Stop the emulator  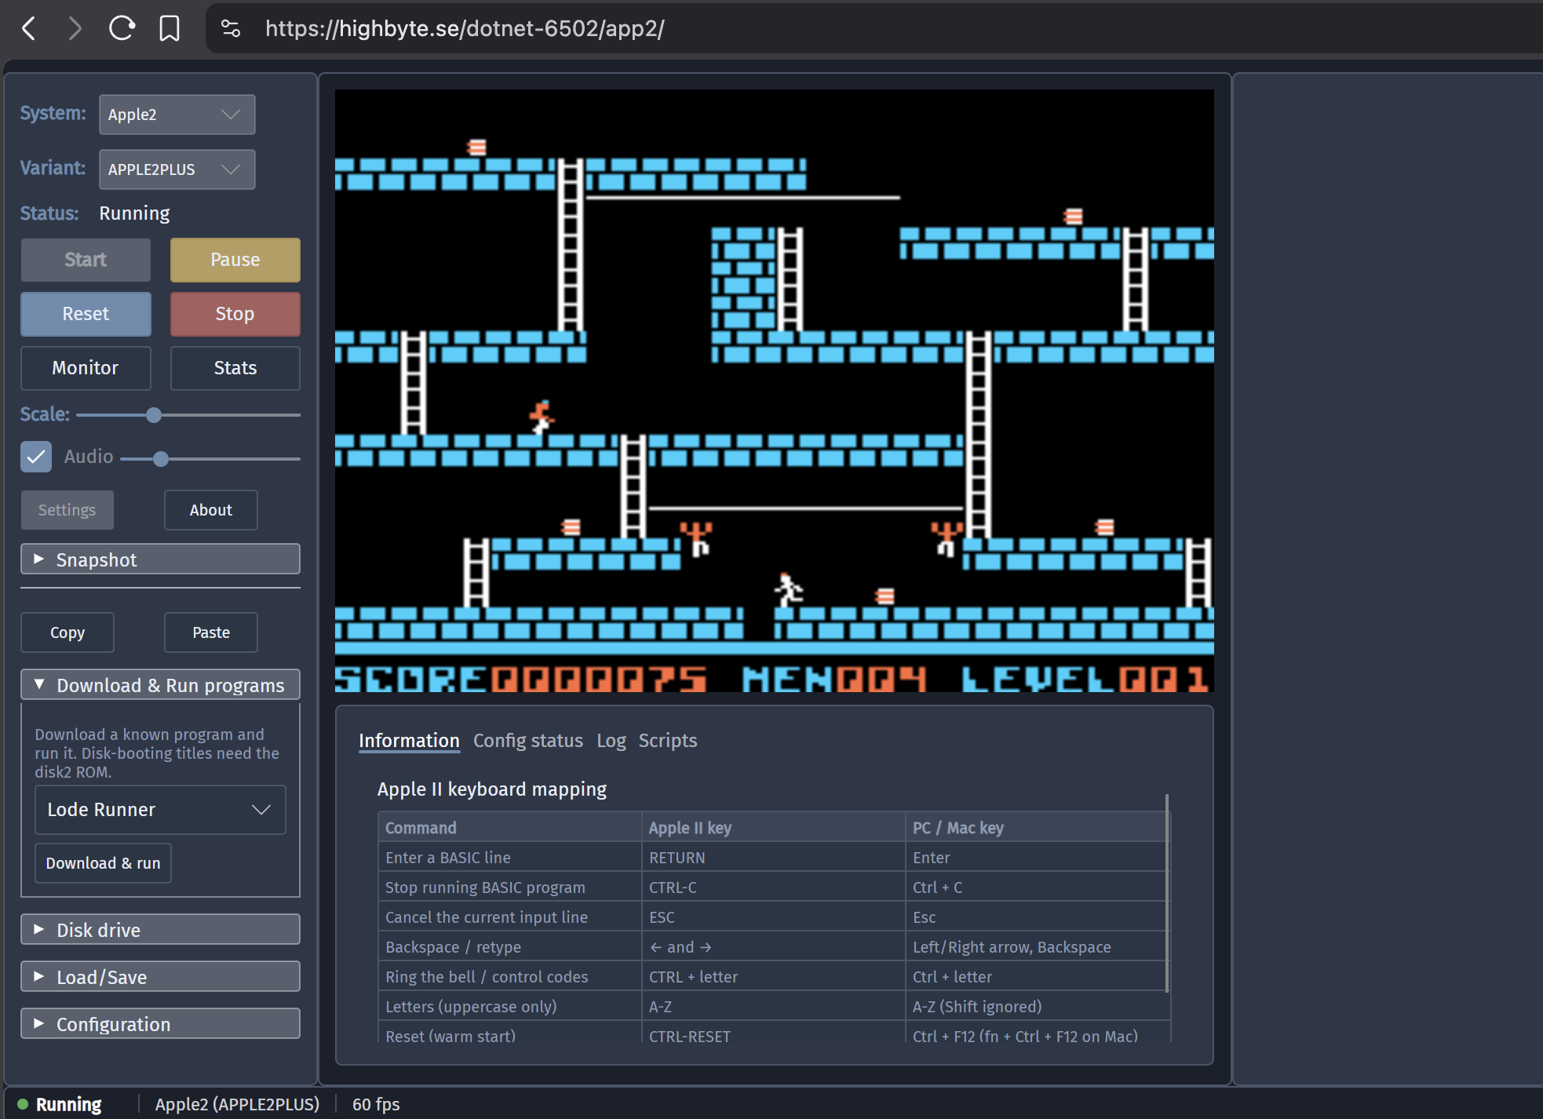[x=235, y=314]
